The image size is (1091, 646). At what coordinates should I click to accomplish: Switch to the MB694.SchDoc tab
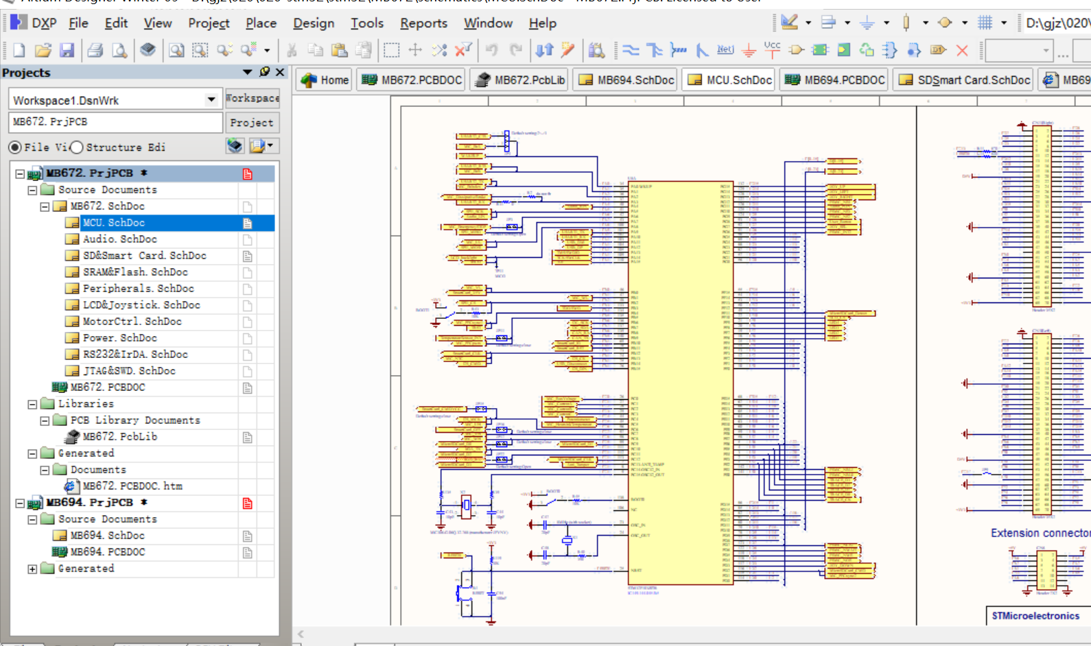pyautogui.click(x=626, y=80)
